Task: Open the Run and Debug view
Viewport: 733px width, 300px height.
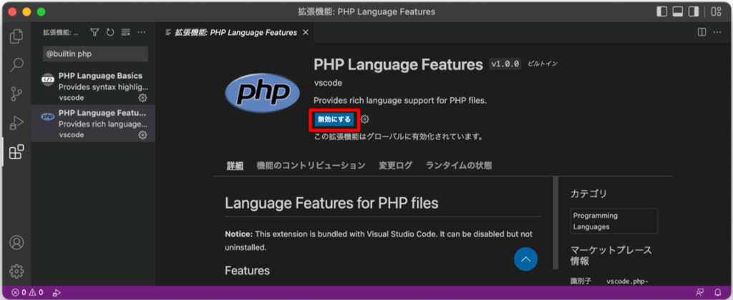Action: tap(16, 123)
